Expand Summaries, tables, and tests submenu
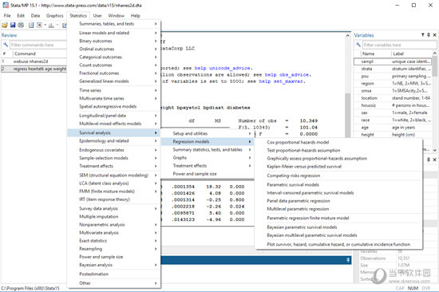This screenshot has width=439, height=292. click(114, 24)
